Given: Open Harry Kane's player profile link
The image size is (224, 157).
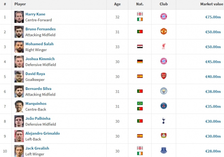Looking at the screenshot, I should 35,14.
